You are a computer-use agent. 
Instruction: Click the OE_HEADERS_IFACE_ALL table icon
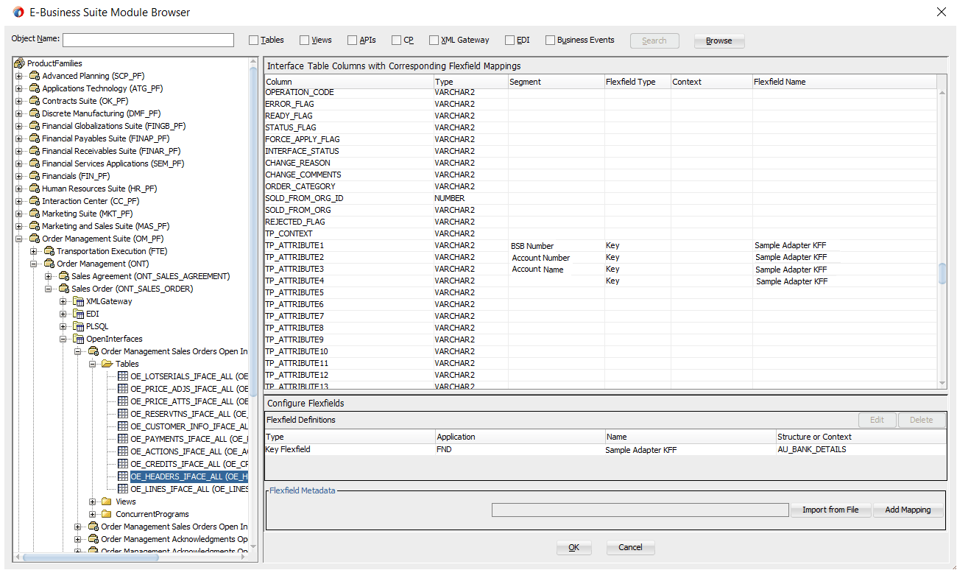tap(123, 476)
